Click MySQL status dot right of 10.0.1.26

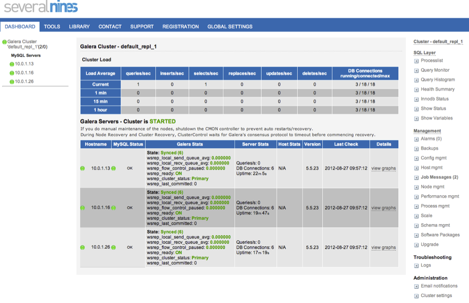pyautogui.click(x=114, y=247)
